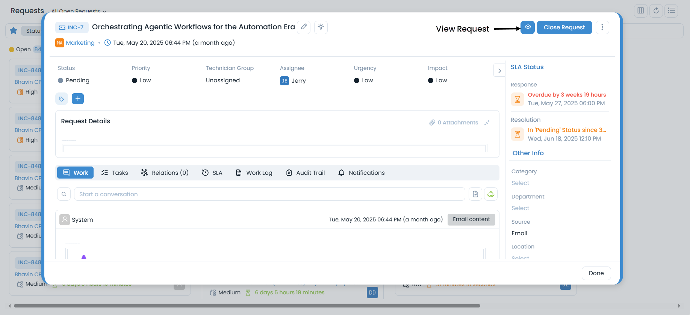The width and height of the screenshot is (690, 315).
Task: Click the Marketing requester link
Action: pos(80,43)
